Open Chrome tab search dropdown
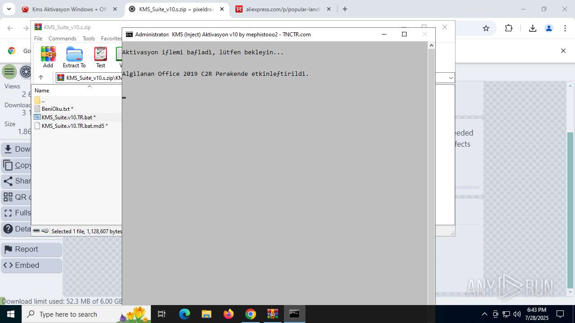The width and height of the screenshot is (575, 323). 9,9
